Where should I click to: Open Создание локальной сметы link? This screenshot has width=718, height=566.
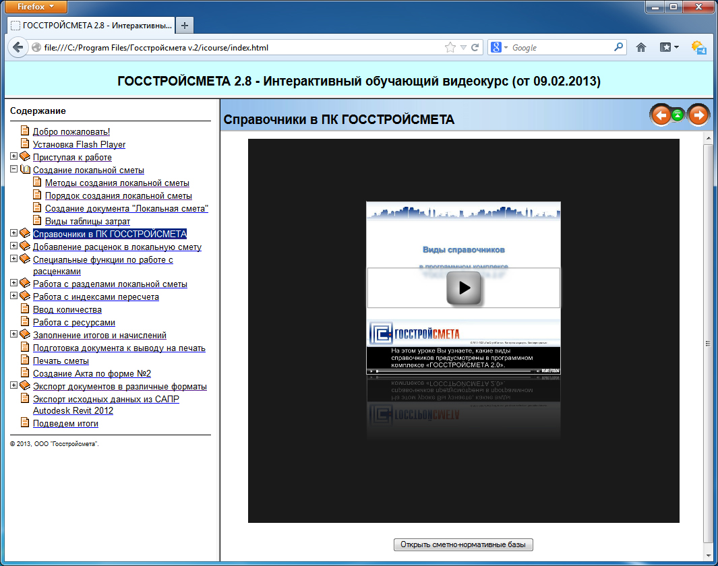(x=88, y=170)
